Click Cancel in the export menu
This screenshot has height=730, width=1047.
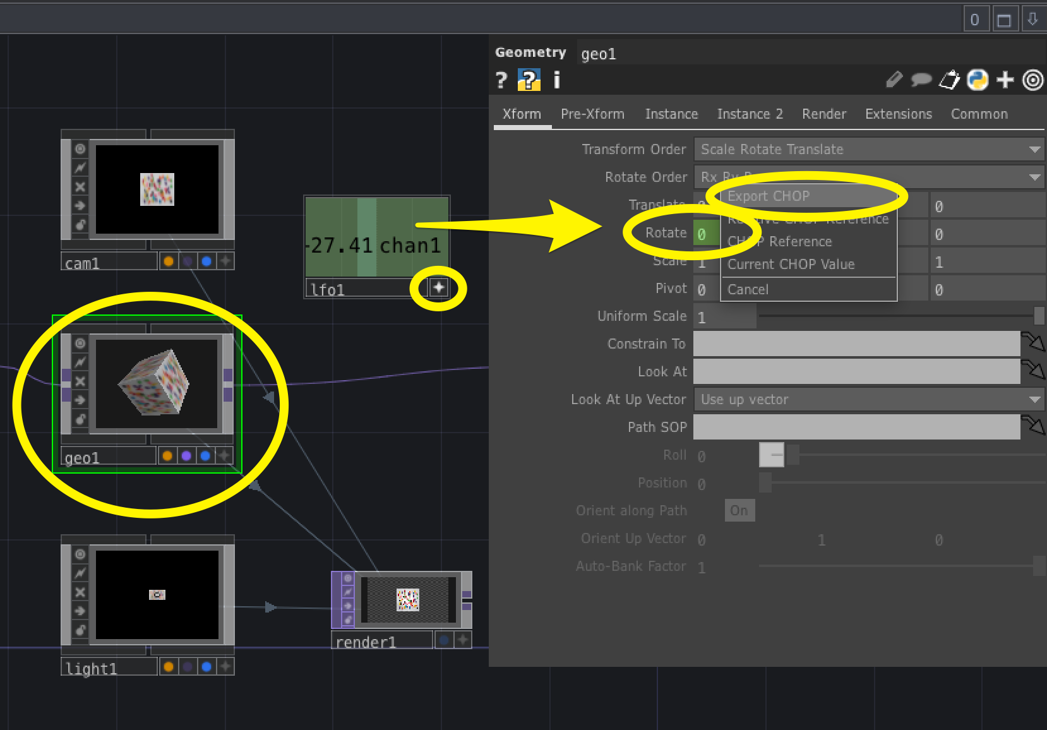point(748,289)
